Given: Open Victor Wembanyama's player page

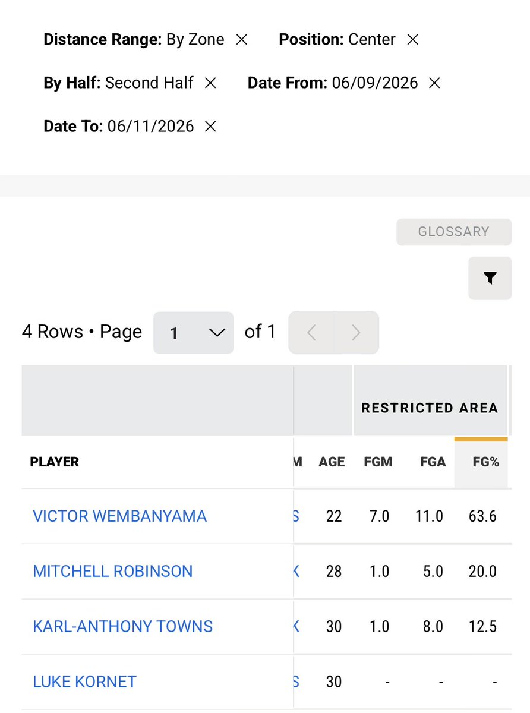Looking at the screenshot, I should tap(119, 516).
